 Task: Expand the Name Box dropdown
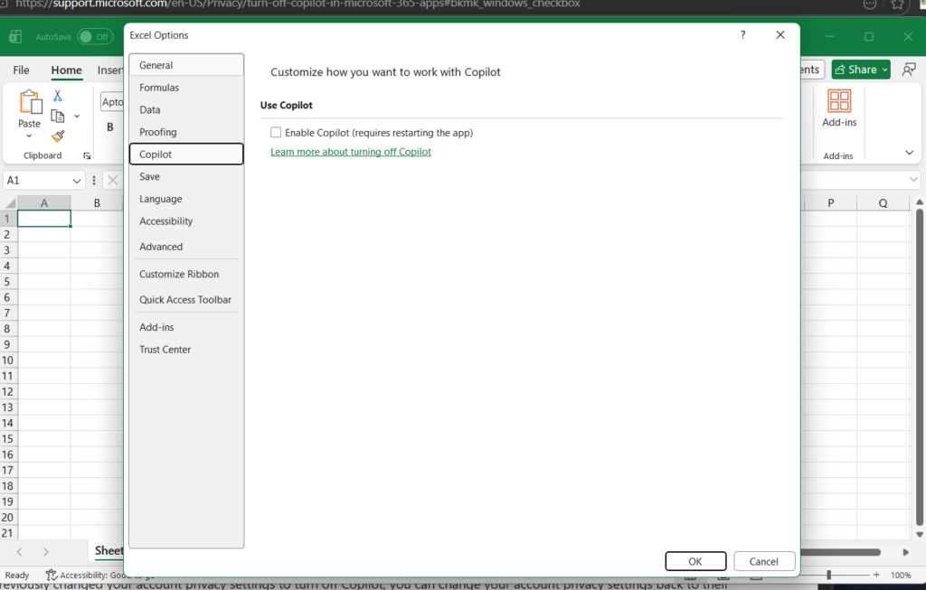click(x=77, y=181)
